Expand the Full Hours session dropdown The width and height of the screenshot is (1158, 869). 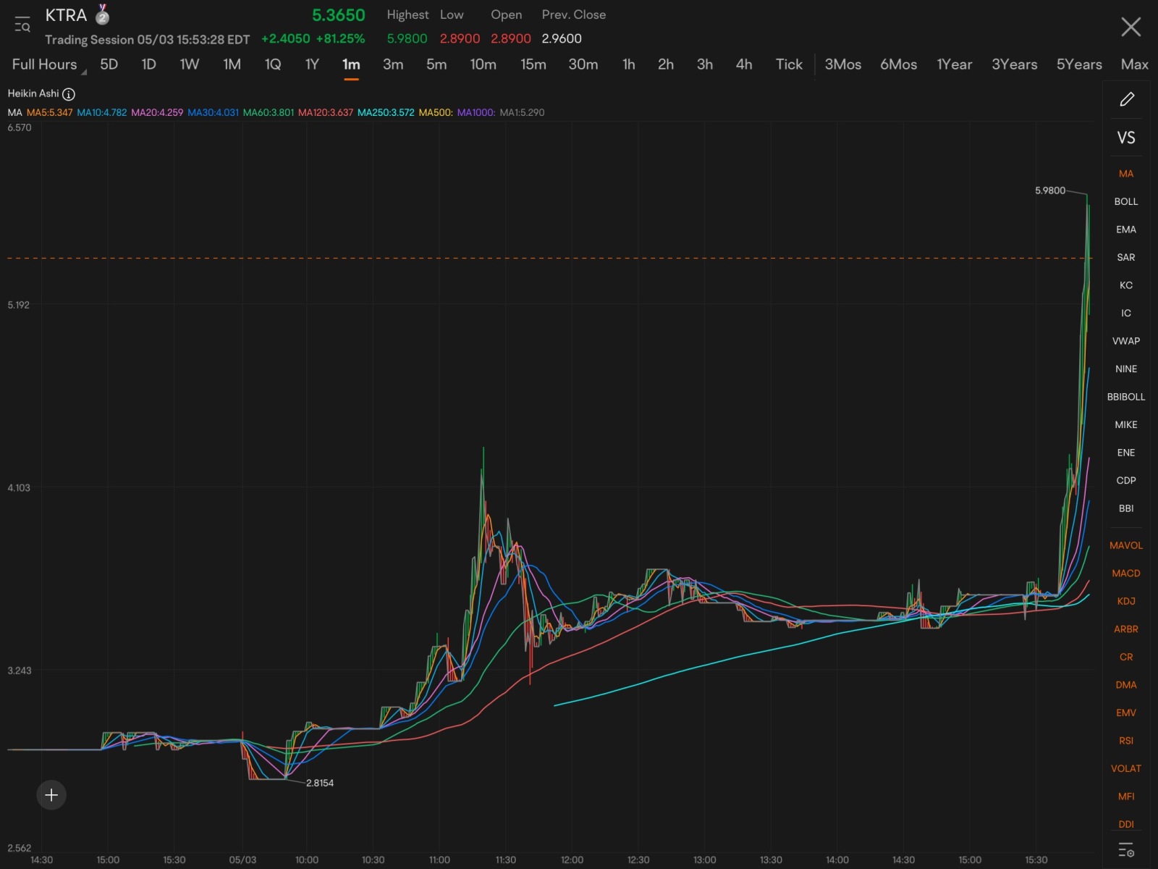[x=48, y=64]
